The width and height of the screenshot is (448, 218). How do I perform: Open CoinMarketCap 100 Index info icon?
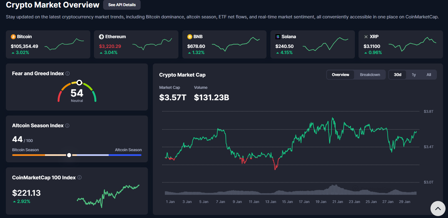[79, 177]
